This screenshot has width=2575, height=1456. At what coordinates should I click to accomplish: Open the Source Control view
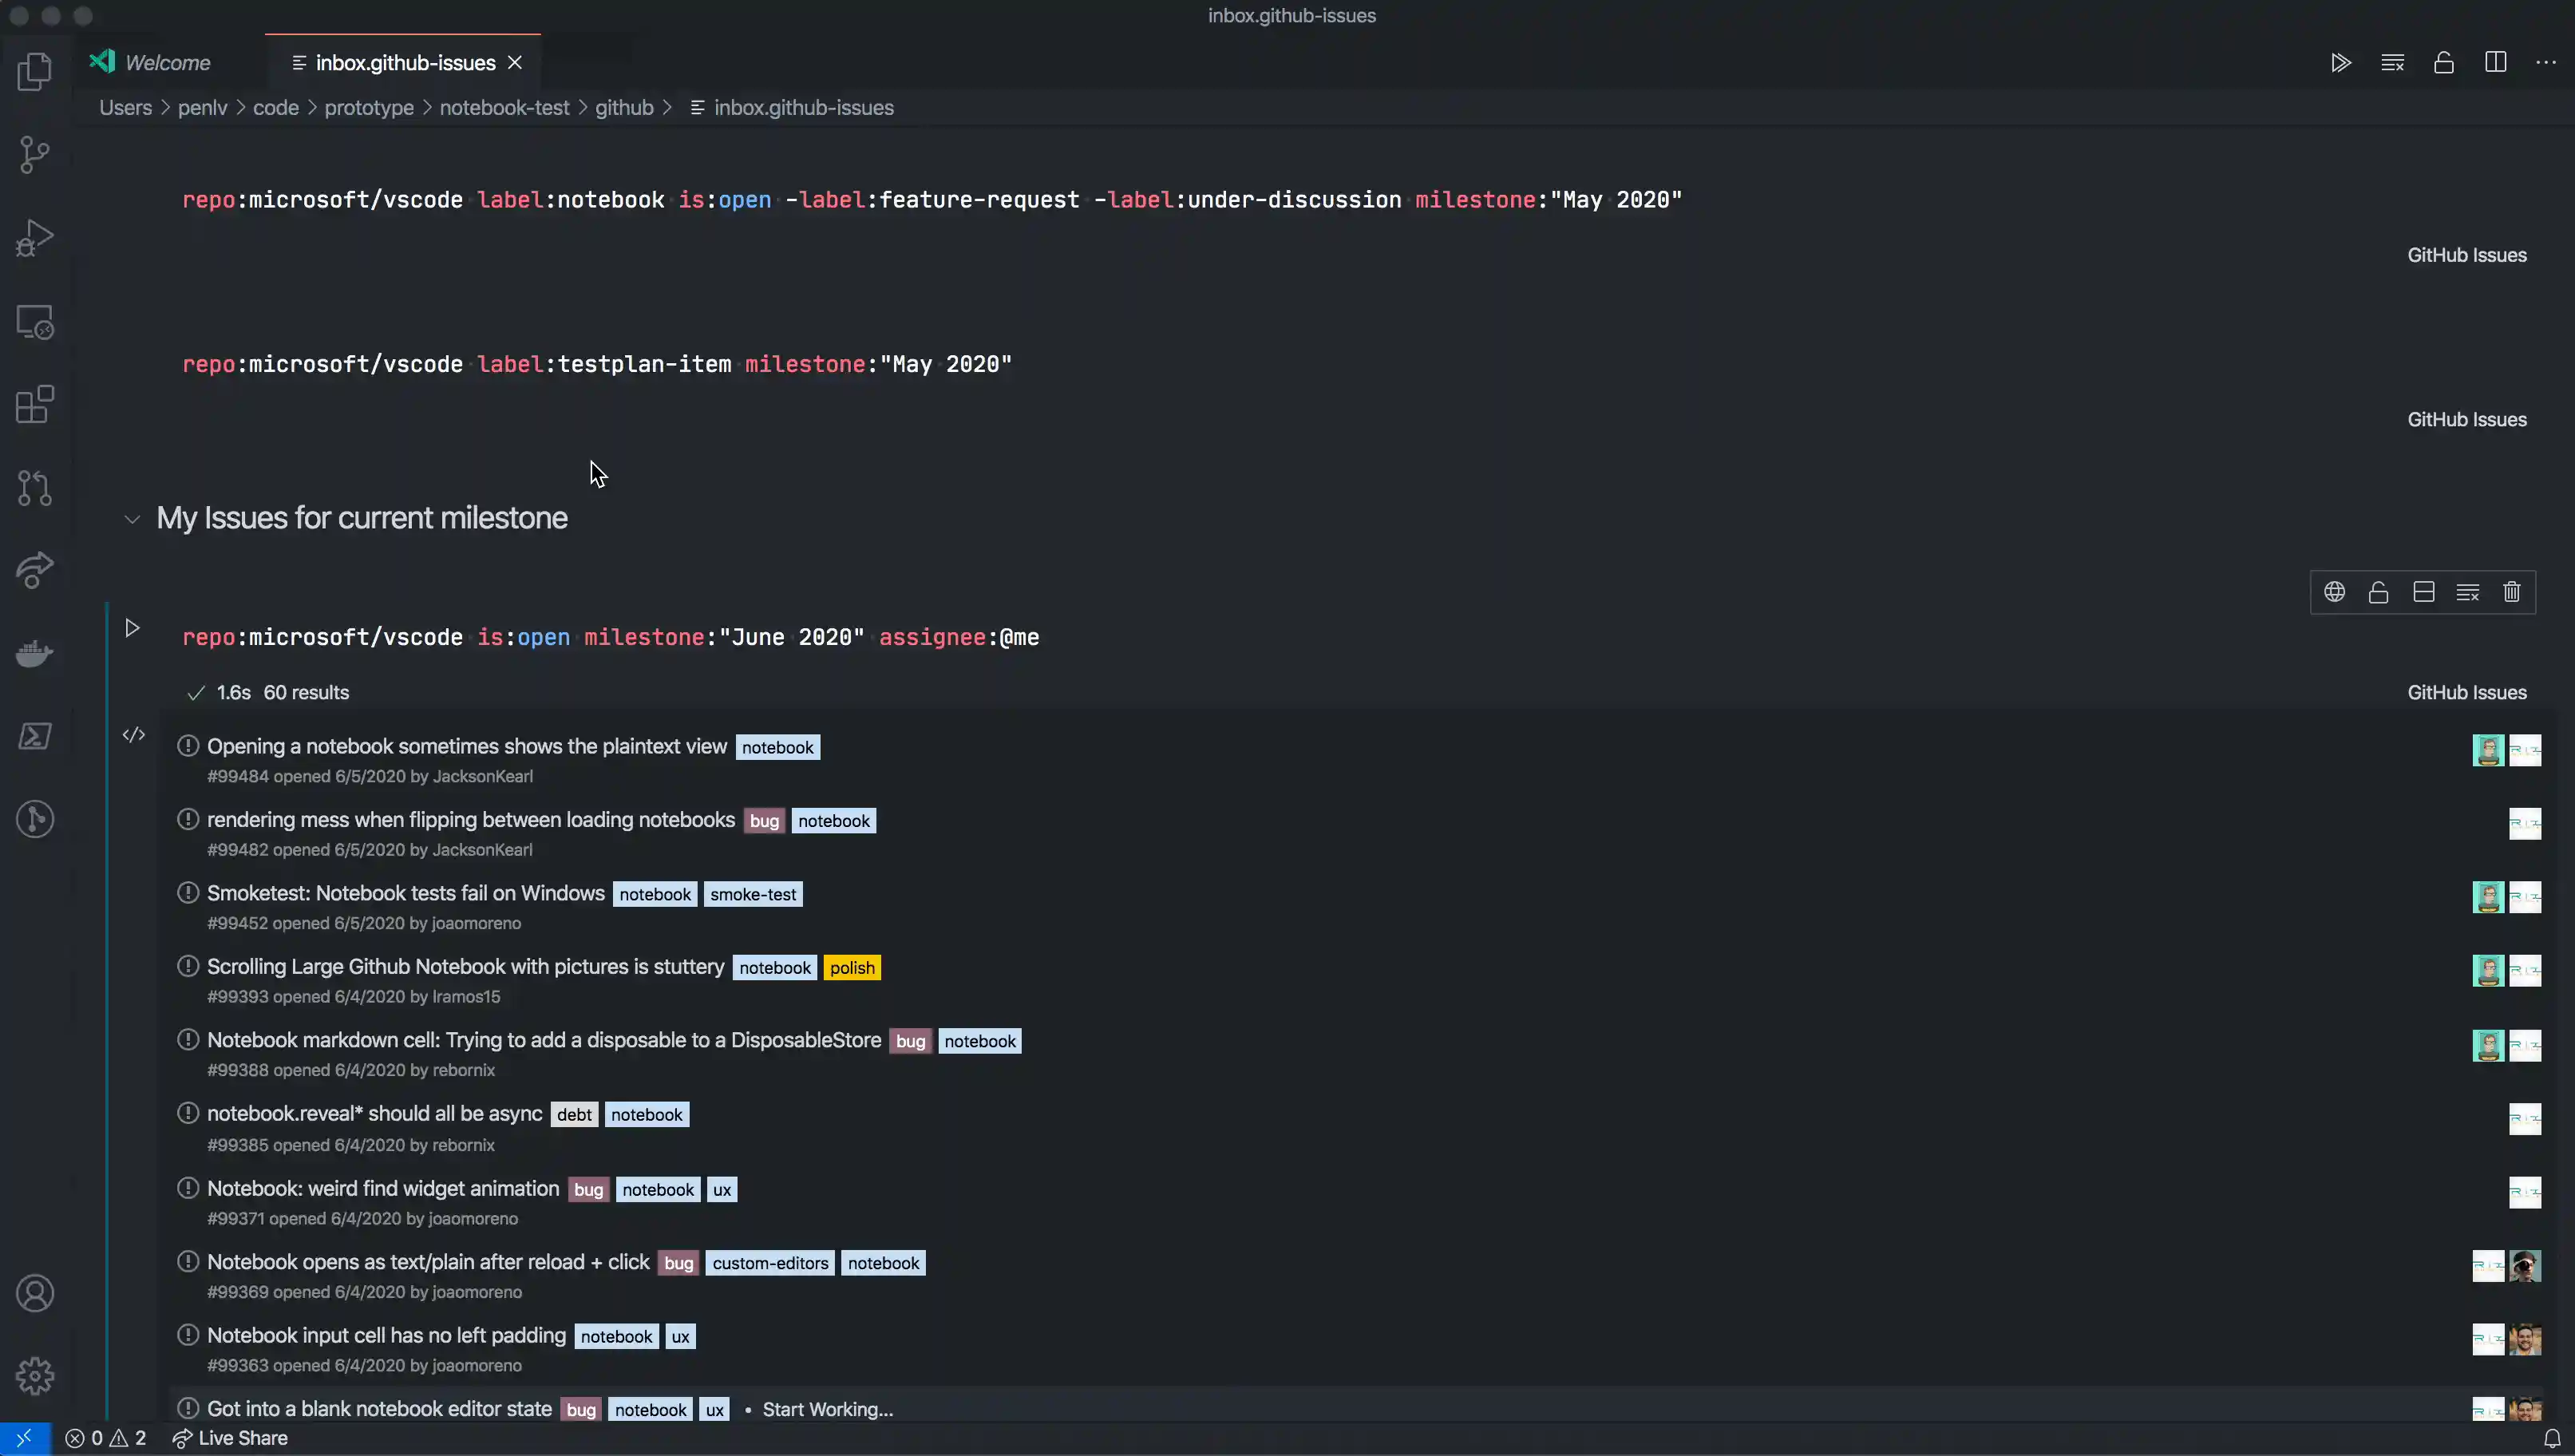(34, 154)
